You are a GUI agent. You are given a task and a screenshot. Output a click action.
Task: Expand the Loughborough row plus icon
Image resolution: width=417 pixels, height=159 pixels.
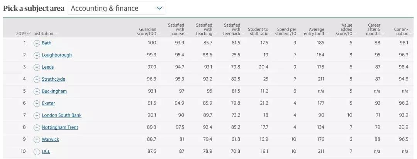click(x=37, y=55)
